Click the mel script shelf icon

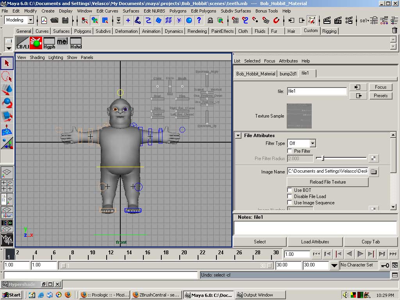(x=62, y=43)
